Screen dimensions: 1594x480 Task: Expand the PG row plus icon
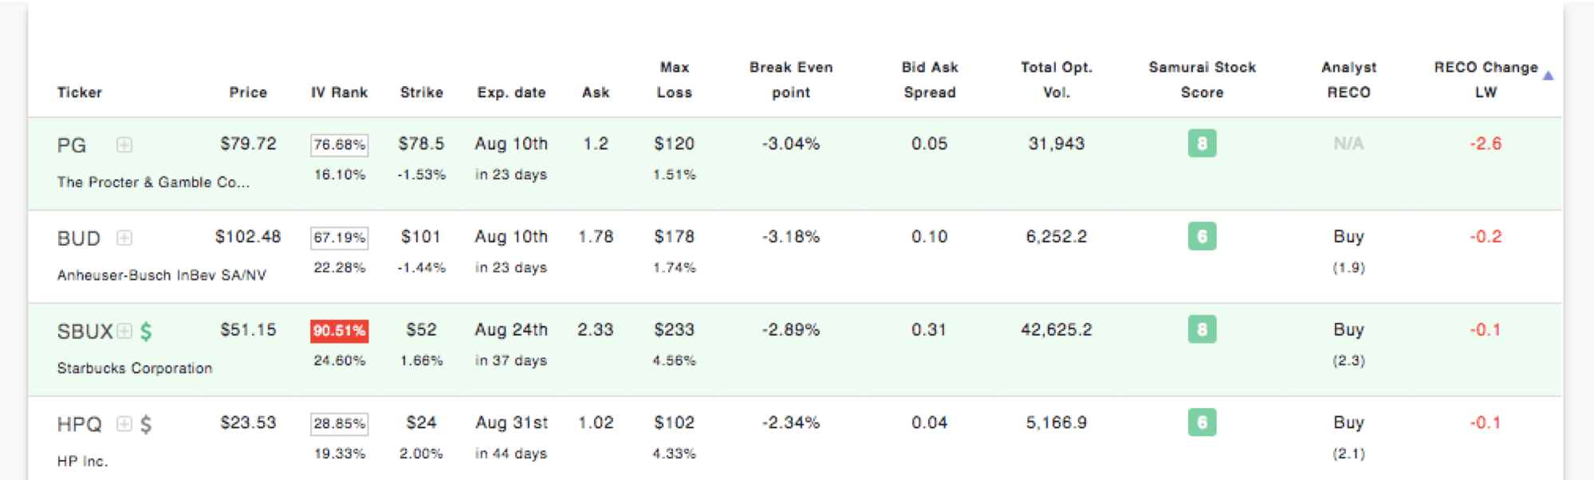(x=124, y=144)
